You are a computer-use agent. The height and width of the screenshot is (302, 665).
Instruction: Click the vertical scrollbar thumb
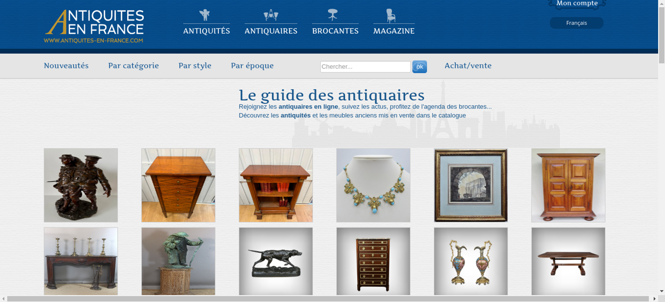662,35
